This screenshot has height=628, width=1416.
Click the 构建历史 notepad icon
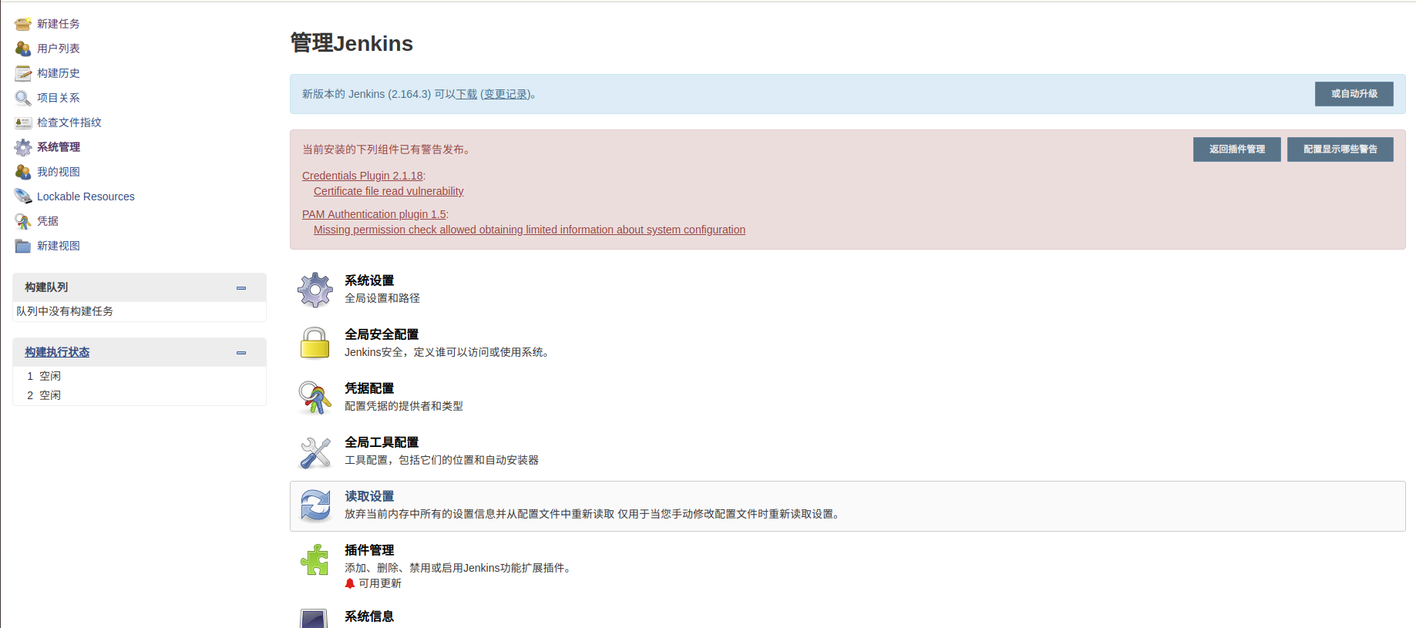[x=23, y=73]
